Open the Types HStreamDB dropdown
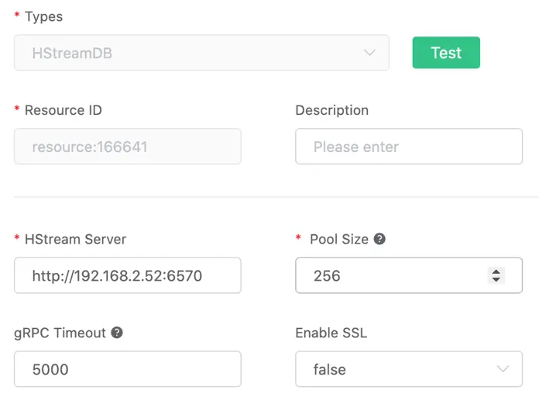Image resolution: width=539 pixels, height=411 pixels. pos(201,53)
